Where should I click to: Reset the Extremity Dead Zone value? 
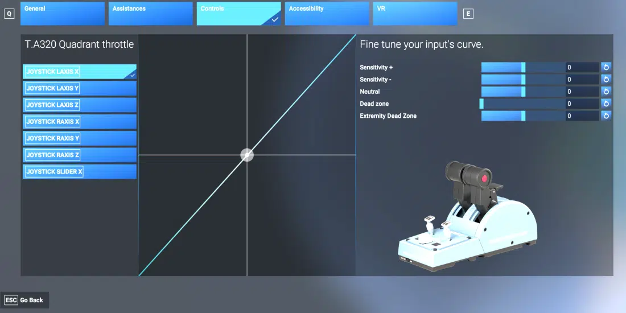(x=606, y=116)
